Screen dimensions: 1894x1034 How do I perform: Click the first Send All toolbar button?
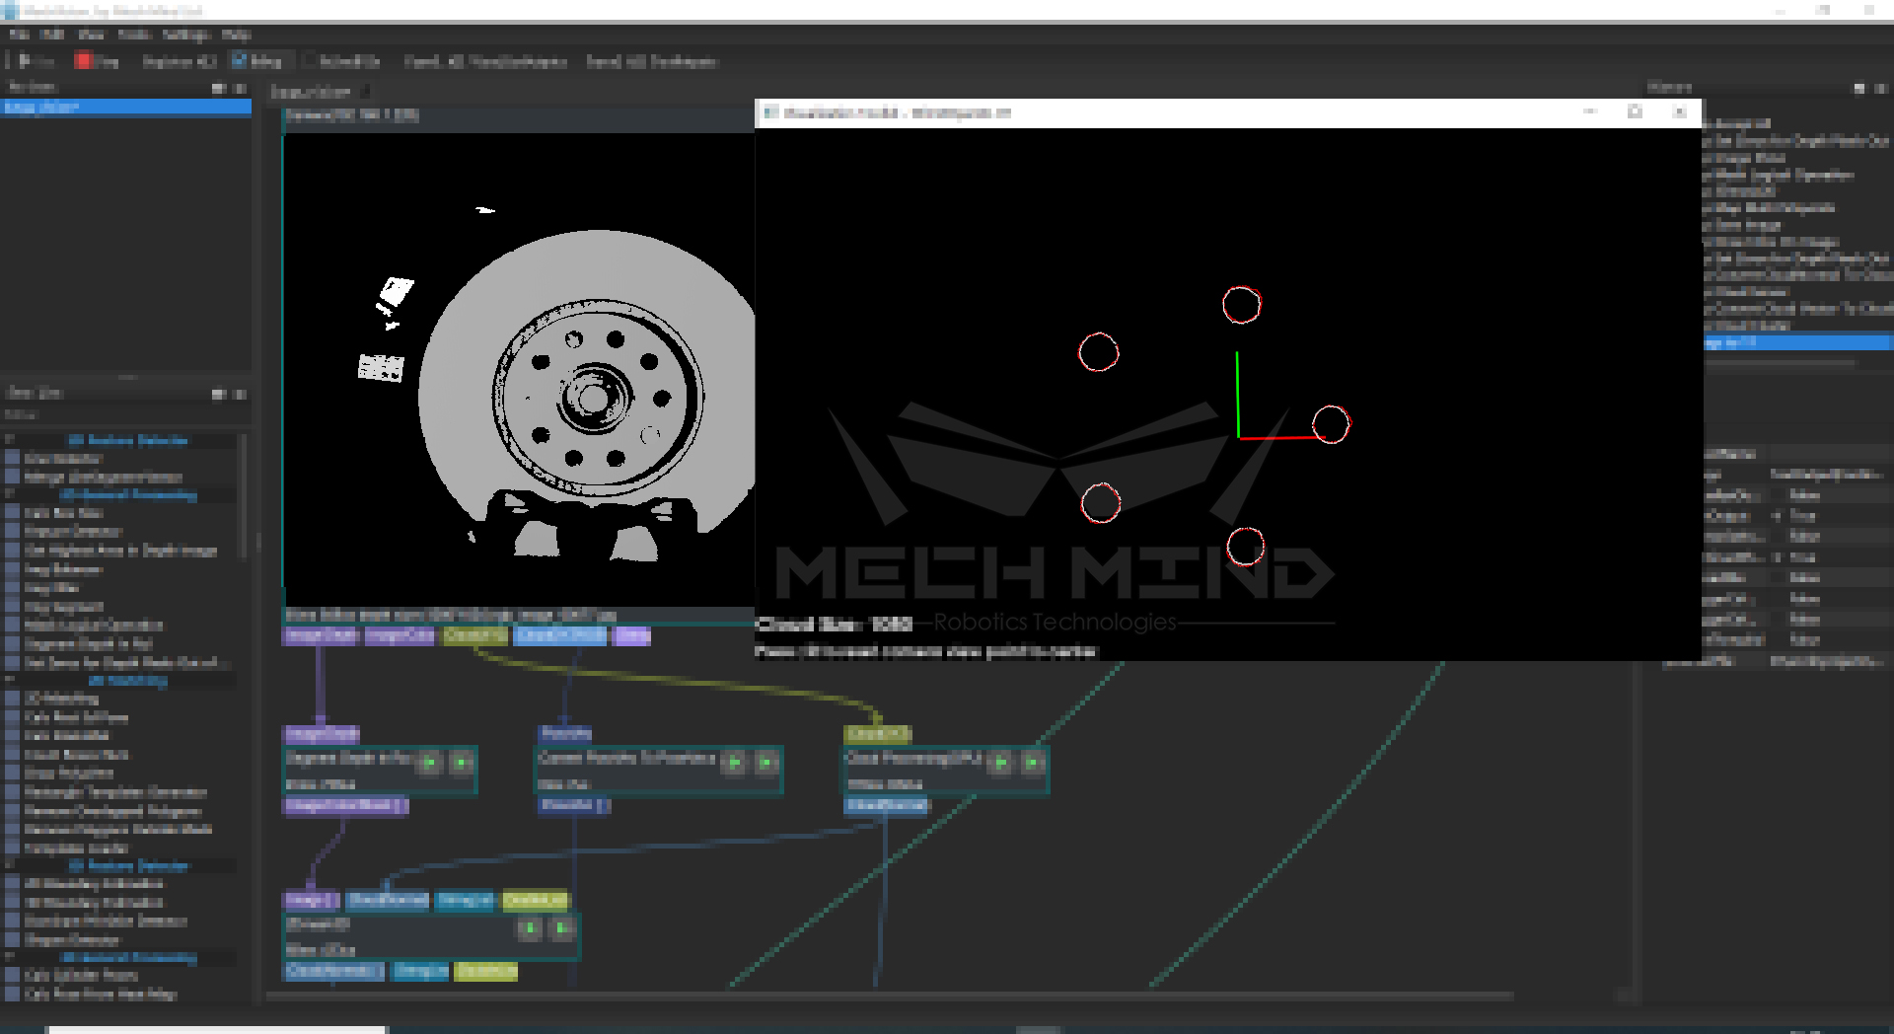(x=485, y=61)
